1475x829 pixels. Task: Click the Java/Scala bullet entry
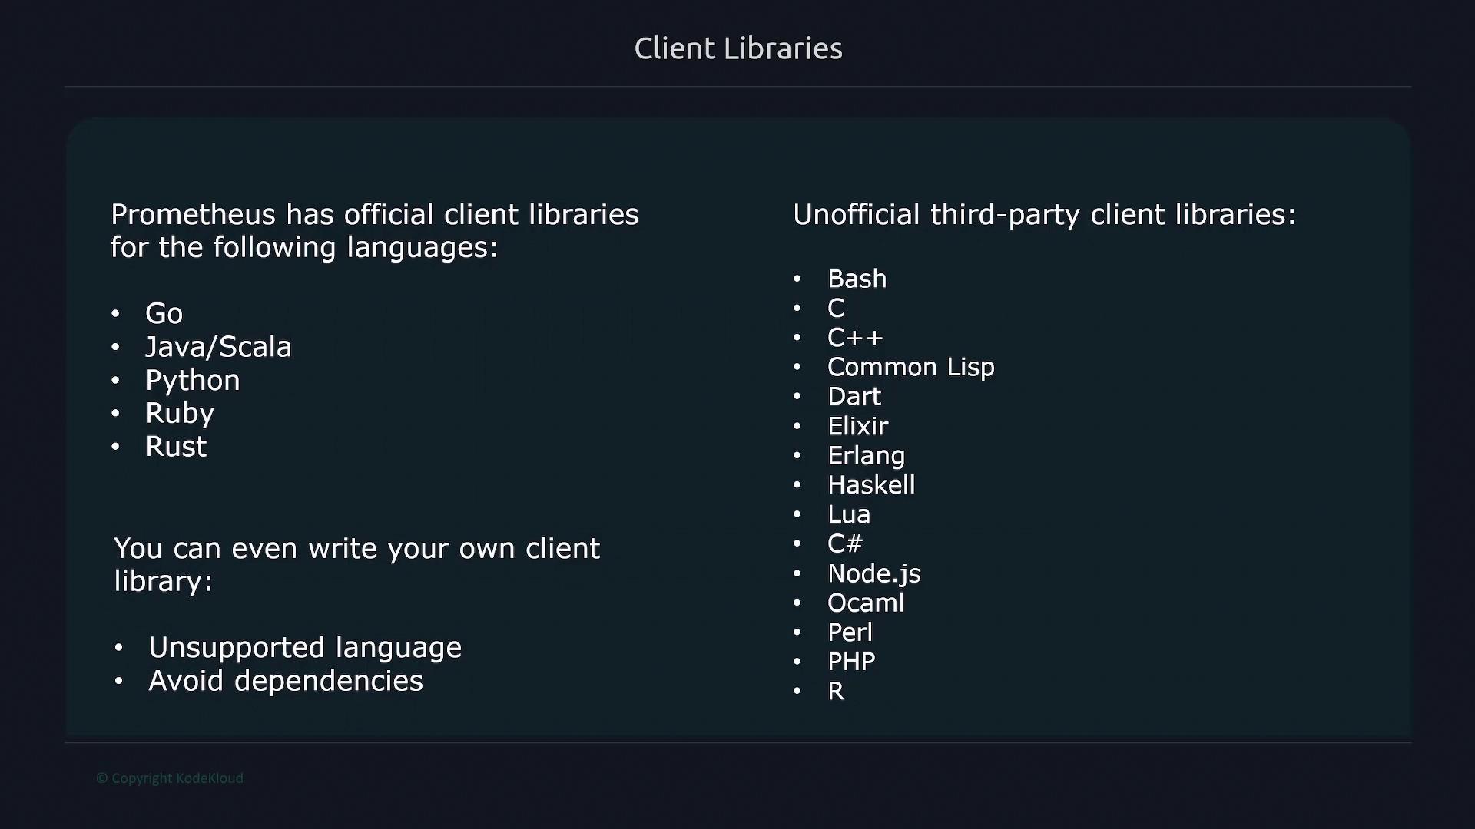(x=218, y=347)
